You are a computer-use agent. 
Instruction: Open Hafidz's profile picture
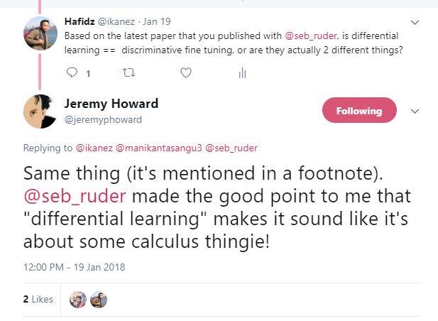click(x=40, y=33)
